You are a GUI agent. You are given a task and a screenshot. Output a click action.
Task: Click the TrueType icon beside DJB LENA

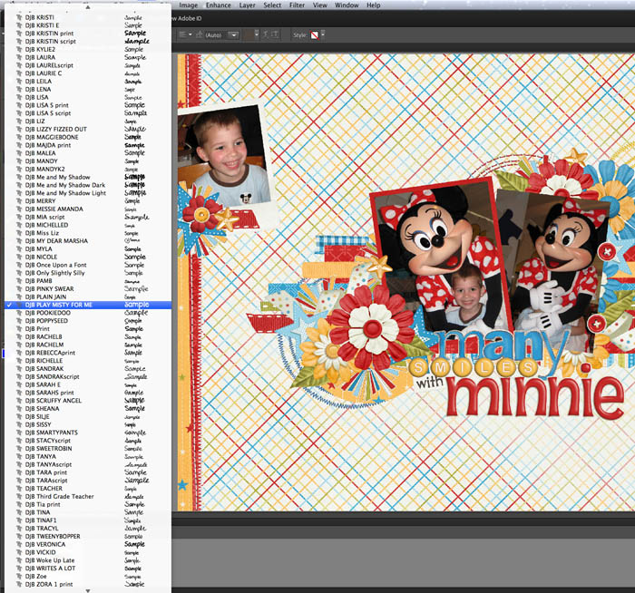[19, 89]
